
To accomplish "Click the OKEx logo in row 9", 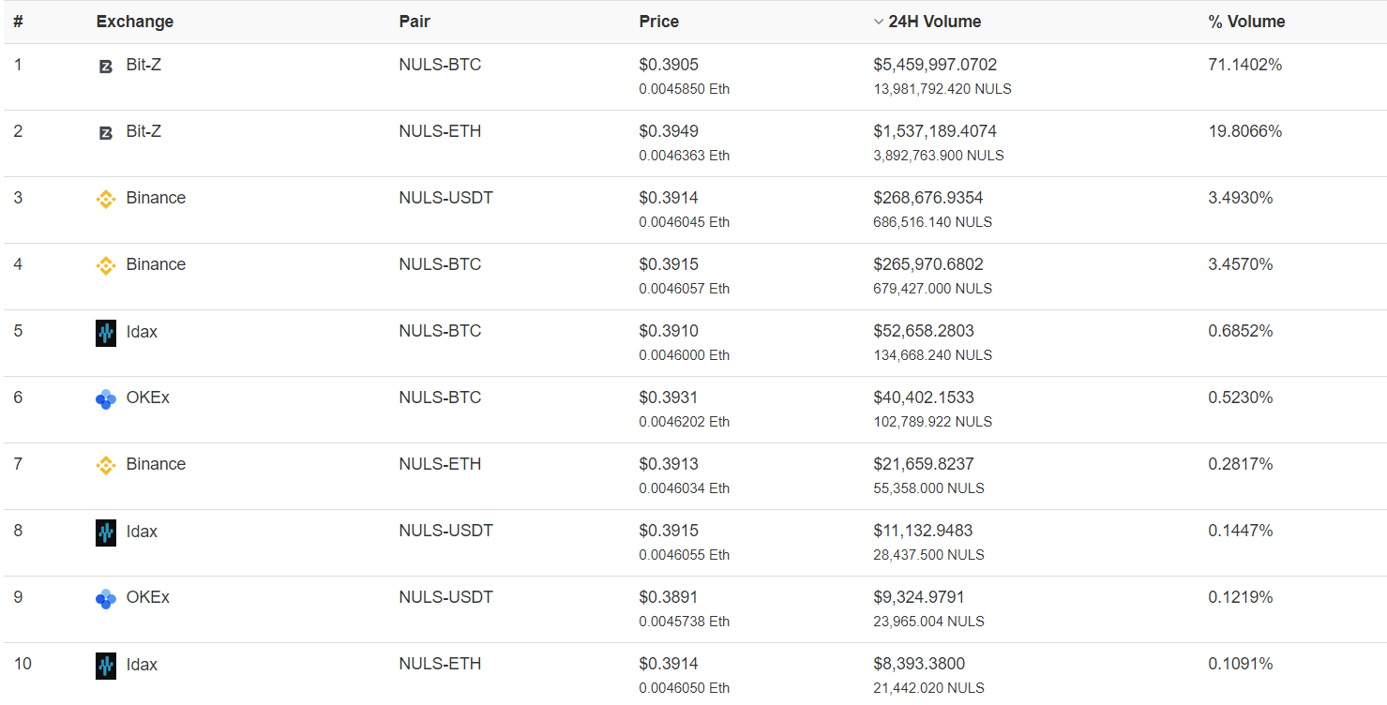I will pos(106,599).
